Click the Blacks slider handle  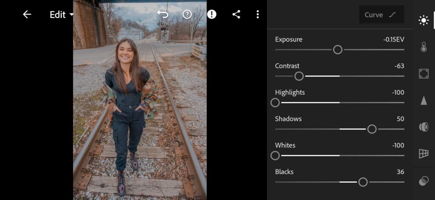tap(363, 182)
